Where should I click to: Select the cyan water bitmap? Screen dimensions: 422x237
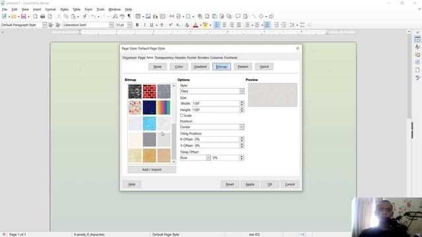click(150, 123)
